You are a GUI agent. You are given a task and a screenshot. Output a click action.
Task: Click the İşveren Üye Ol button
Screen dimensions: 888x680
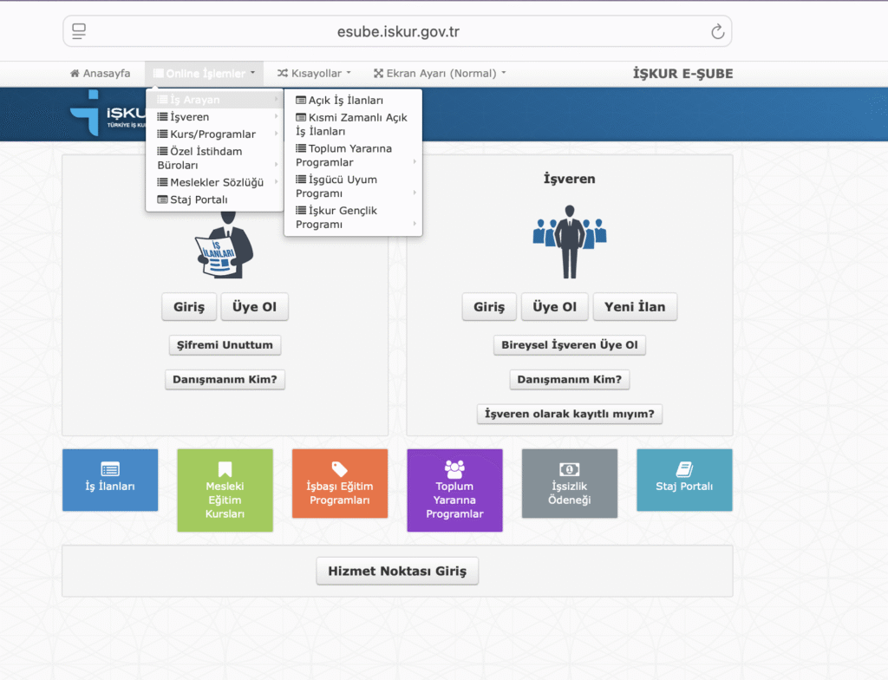[x=554, y=306]
